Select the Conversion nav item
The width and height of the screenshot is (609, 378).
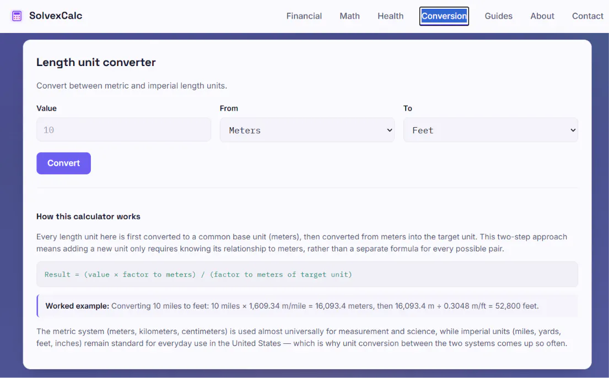444,16
